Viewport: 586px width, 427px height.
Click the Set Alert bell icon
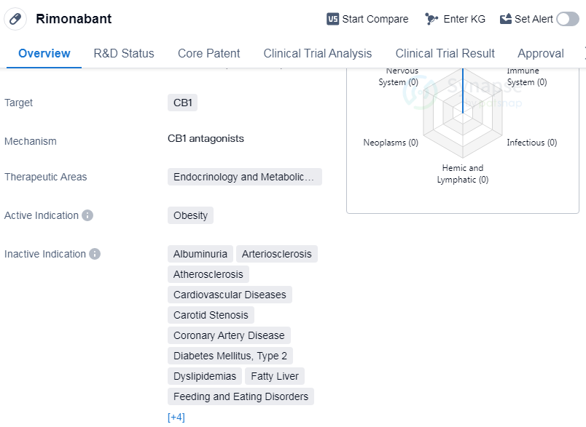click(506, 19)
